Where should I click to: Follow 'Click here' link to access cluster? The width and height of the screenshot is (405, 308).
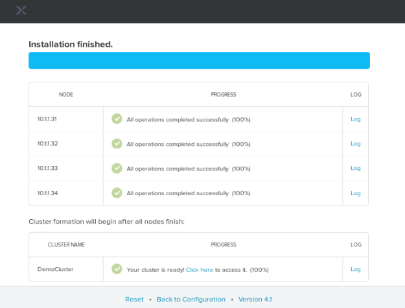point(200,270)
